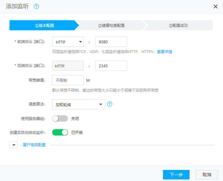Screen dimensions: 223x181
Task: Open the 调度算法 加权轮询 dropdown
Action: (x=79, y=104)
